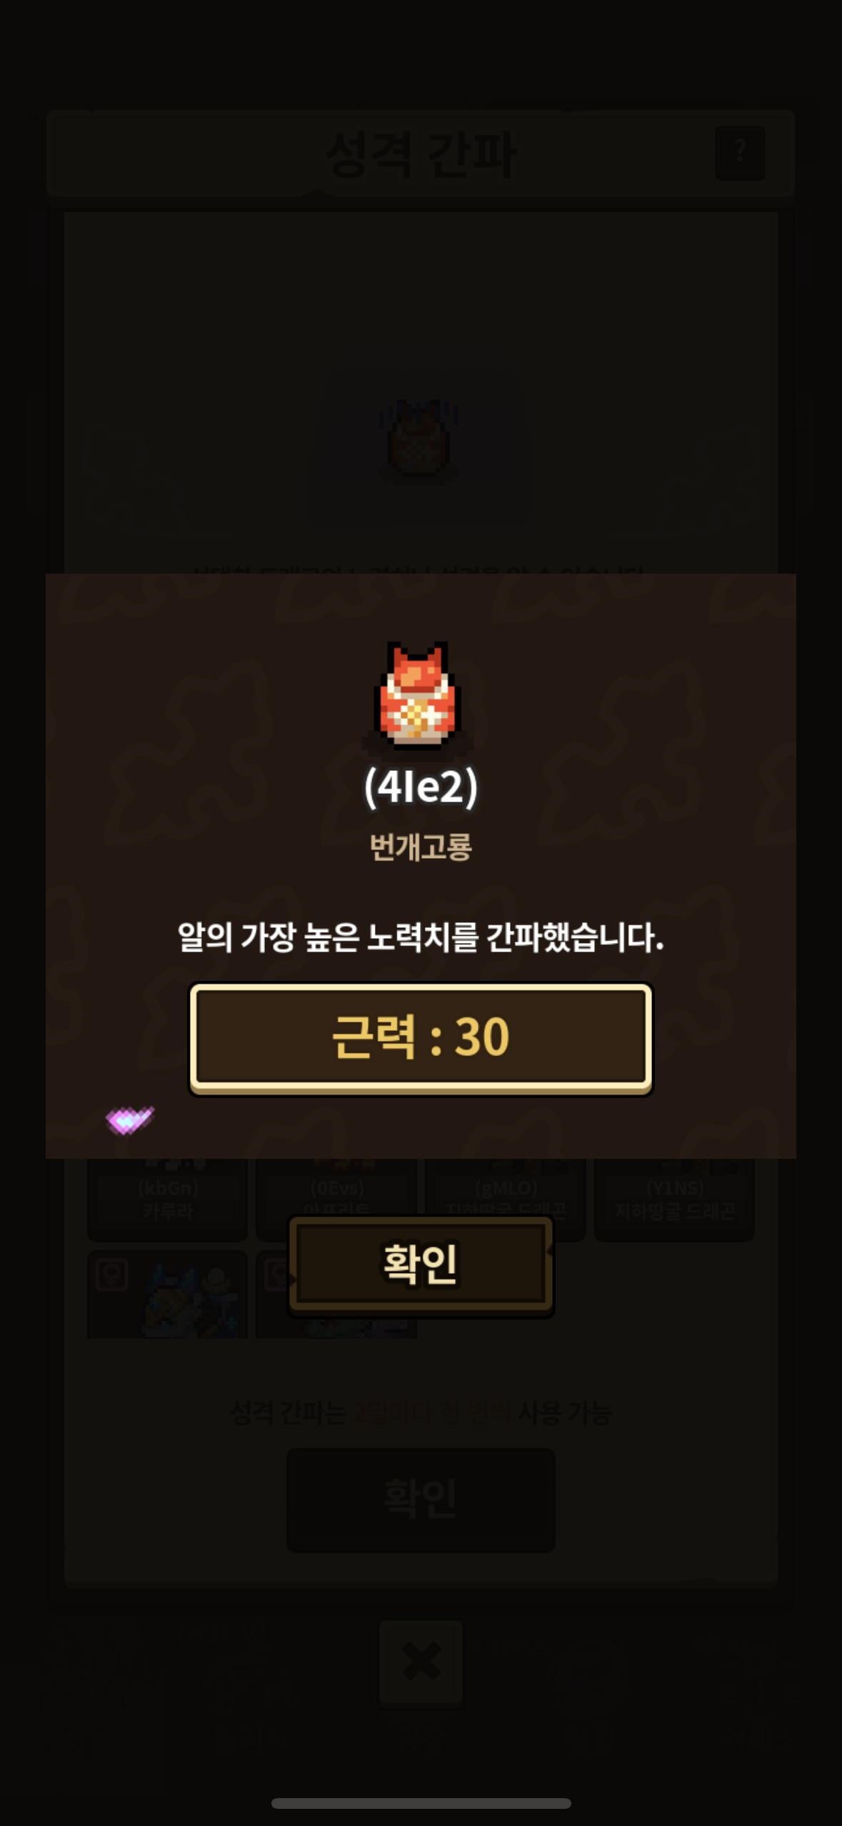Tap the dimmed X icon at the bottom

point(421,1662)
